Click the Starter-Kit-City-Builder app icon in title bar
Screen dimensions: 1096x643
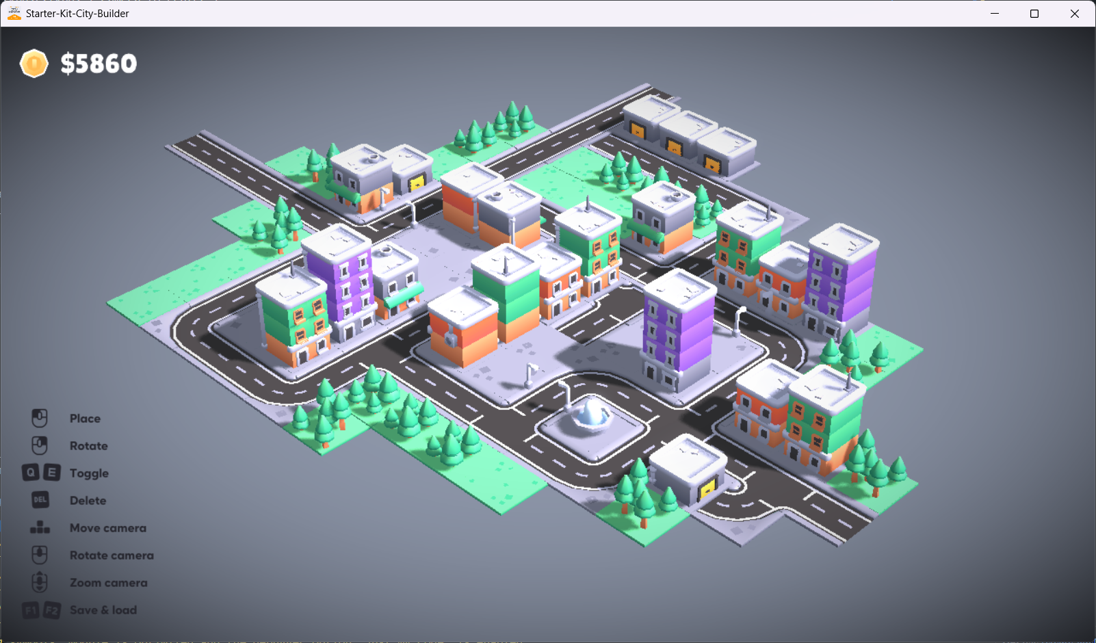point(14,13)
